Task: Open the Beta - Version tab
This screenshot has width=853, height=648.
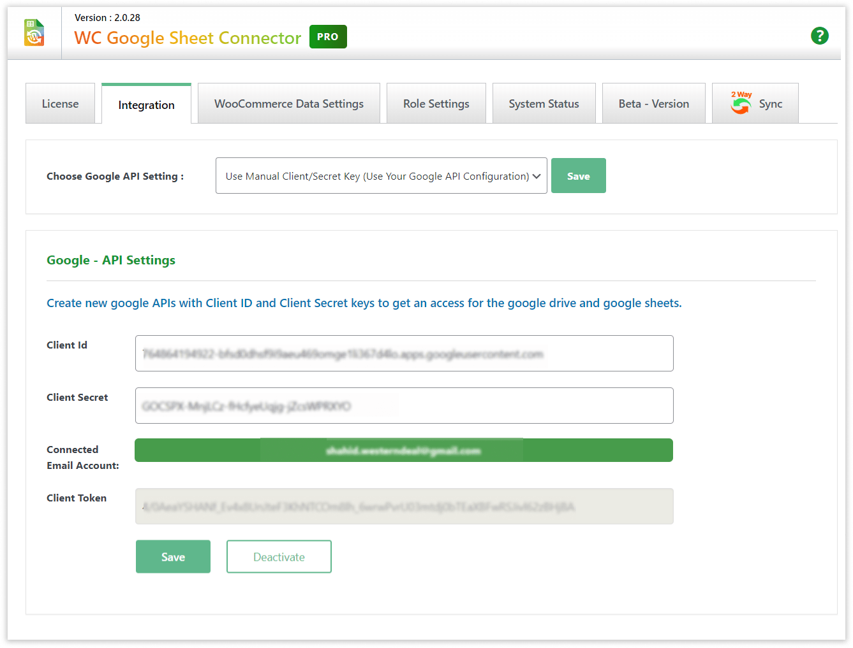Action: 653,103
